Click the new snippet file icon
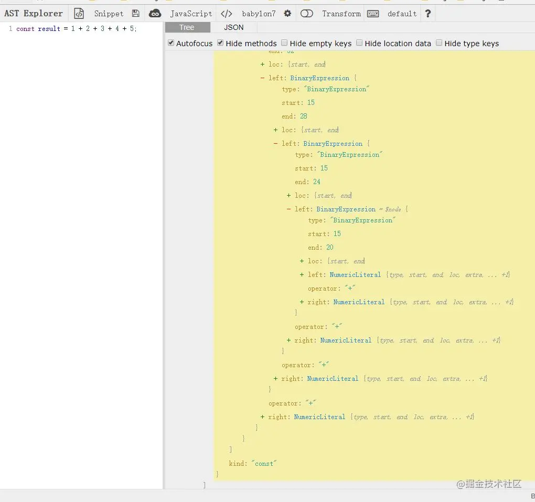This screenshot has width=535, height=502. pyautogui.click(x=79, y=14)
